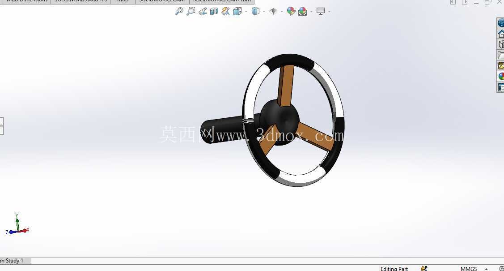Open the View Palette task pane tab

point(500,66)
